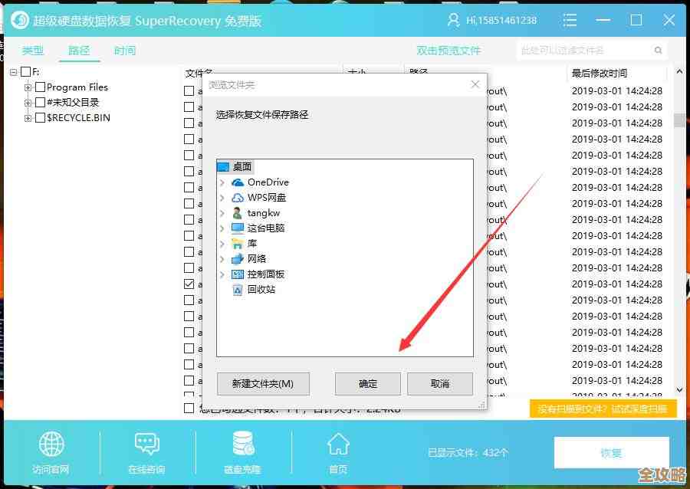690x489 pixels.
Task: Click the SuperRecovery logo icon
Action: click(19, 20)
